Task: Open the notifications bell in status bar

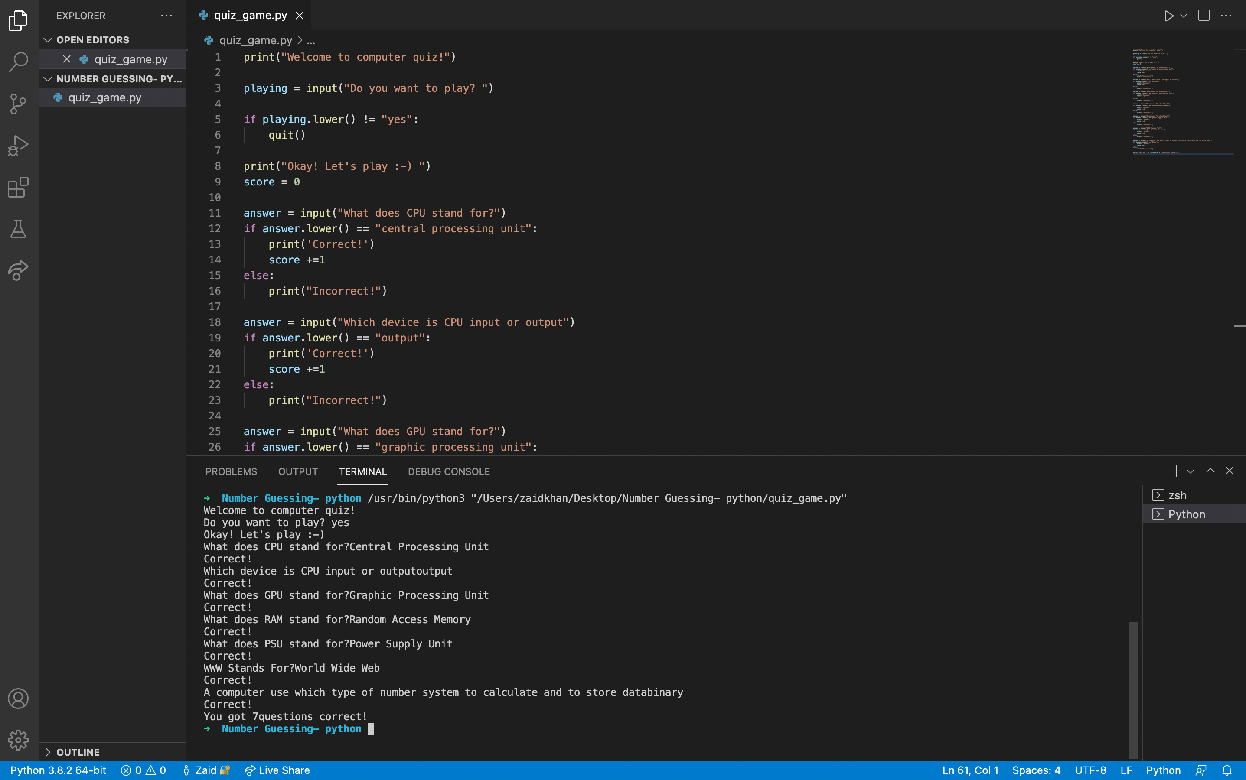Action: point(1227,770)
